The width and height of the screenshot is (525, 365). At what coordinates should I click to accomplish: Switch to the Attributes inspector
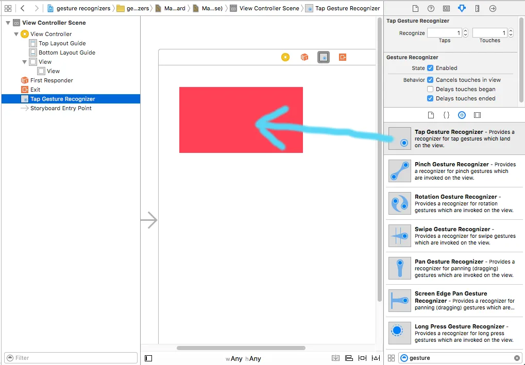point(462,9)
